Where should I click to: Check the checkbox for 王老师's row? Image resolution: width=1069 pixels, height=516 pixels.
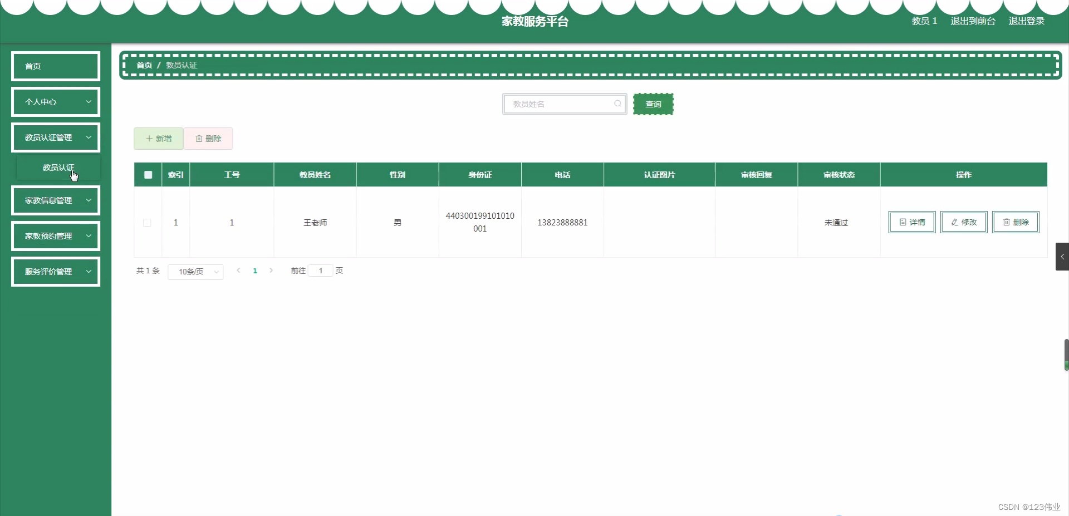click(x=147, y=223)
